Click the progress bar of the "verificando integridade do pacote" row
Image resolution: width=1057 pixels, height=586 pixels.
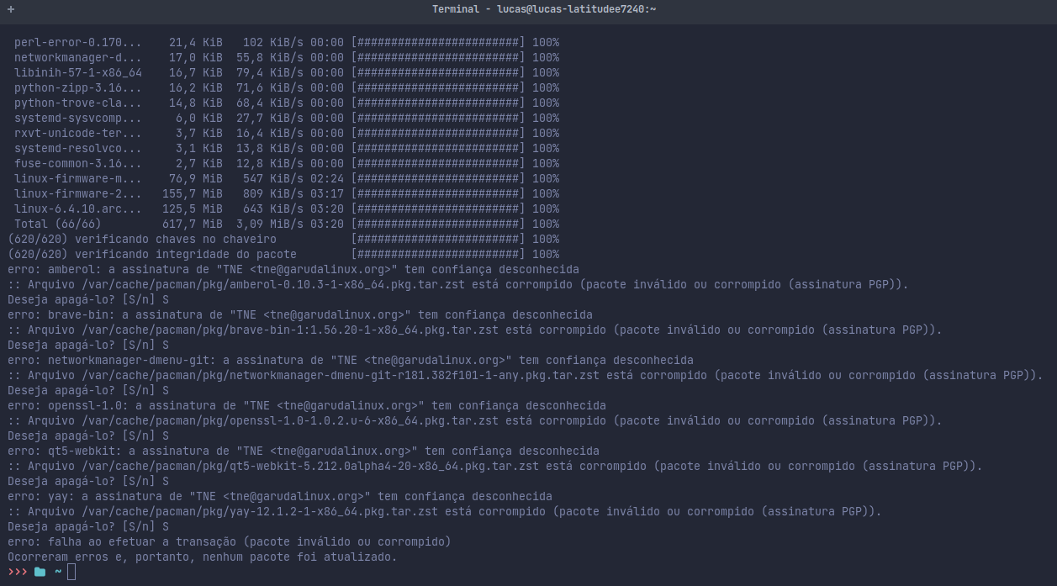click(438, 254)
